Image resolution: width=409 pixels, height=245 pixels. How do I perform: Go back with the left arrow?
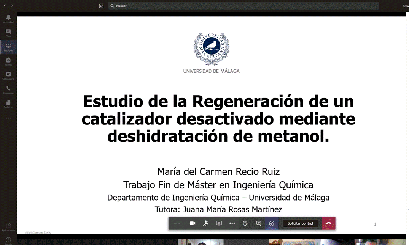[5, 6]
